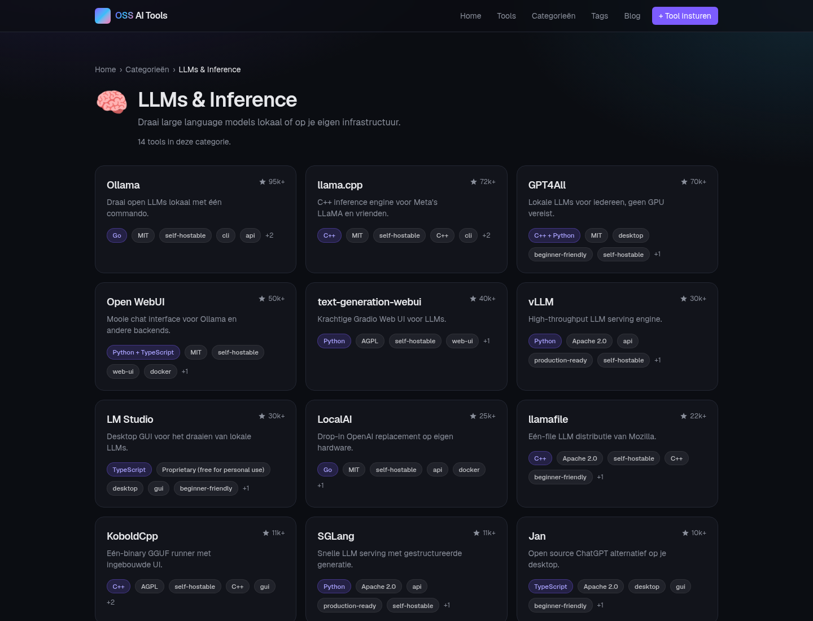Show the +1 hidden tag on the GPT4All card
The image size is (813, 621).
(657, 254)
